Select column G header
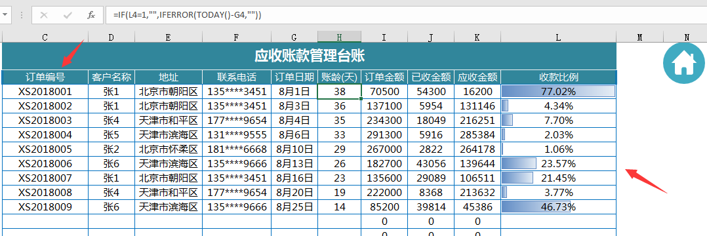Image resolution: width=707 pixels, height=236 pixels. click(294, 37)
